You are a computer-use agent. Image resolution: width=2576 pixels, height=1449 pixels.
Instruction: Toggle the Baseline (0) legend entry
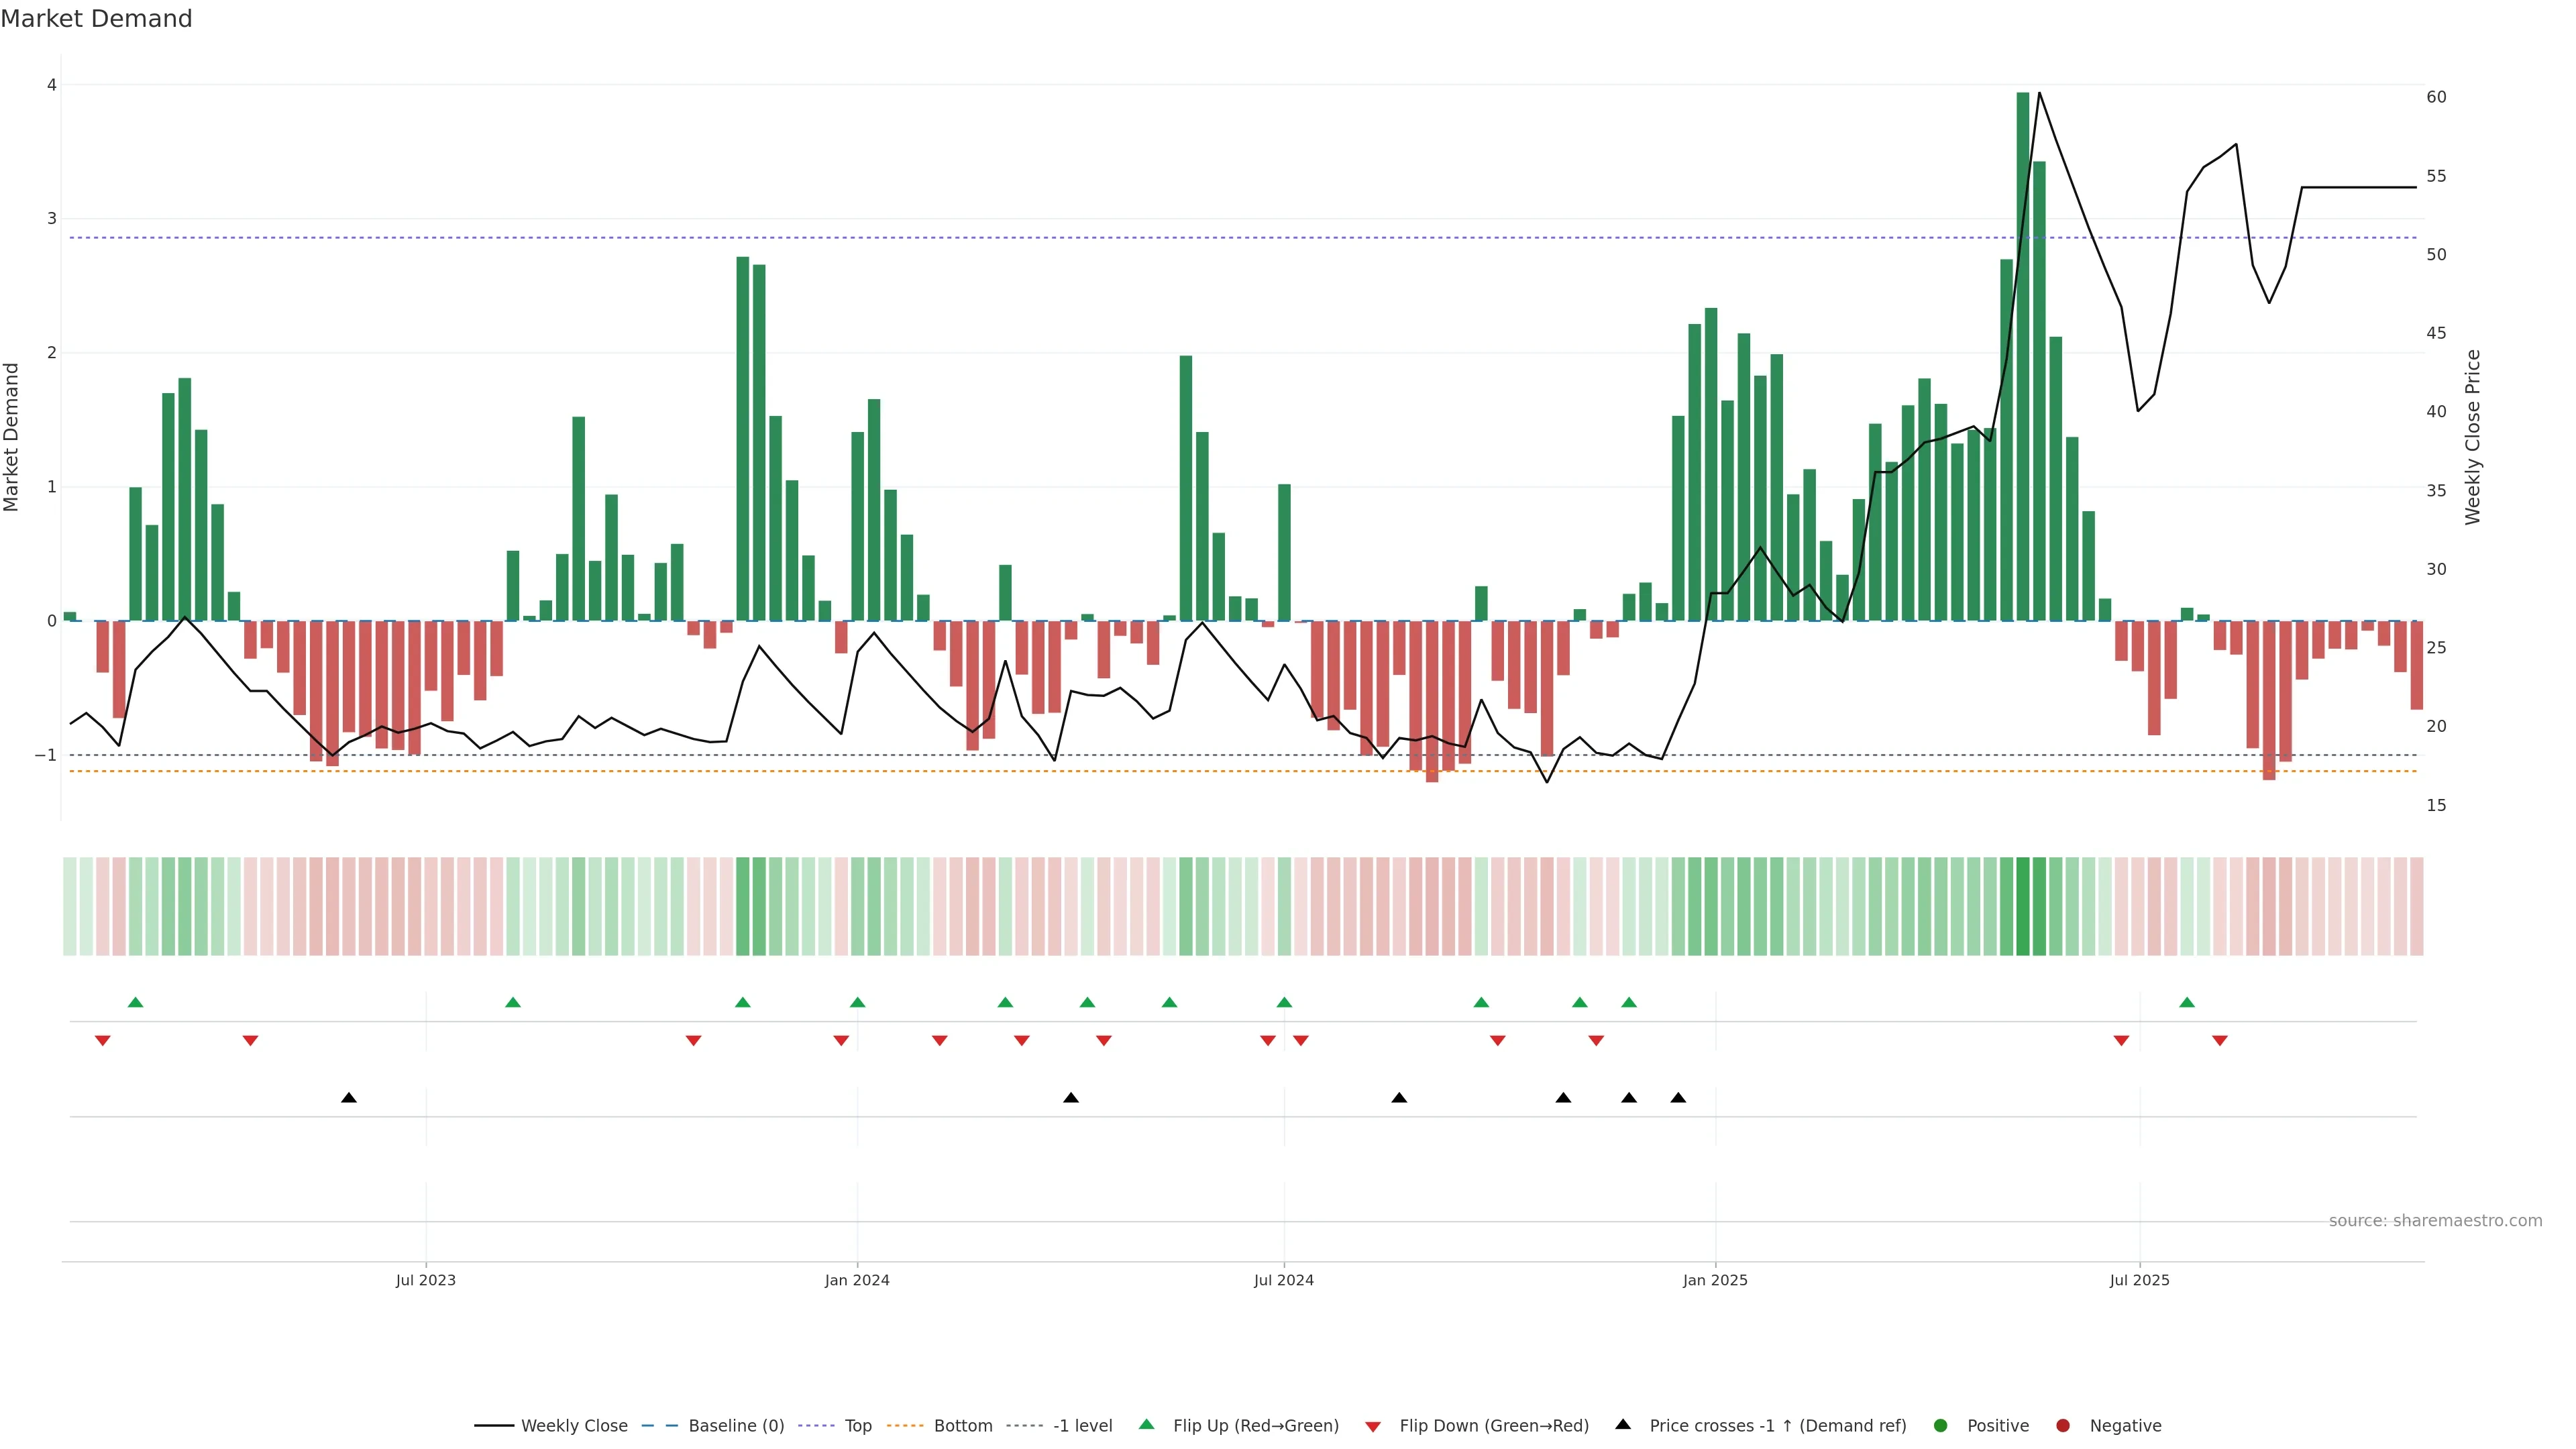[x=736, y=1426]
